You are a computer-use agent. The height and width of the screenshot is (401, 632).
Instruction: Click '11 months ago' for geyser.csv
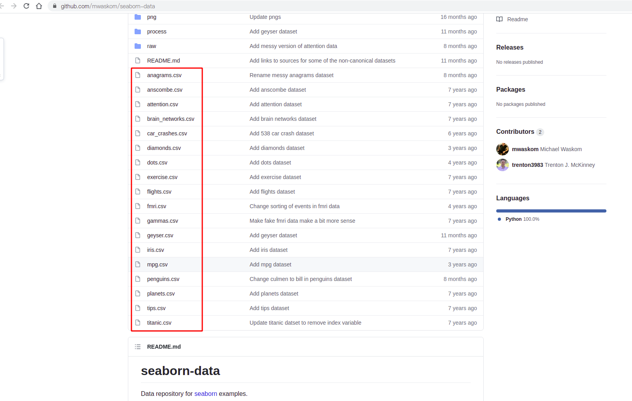point(459,235)
